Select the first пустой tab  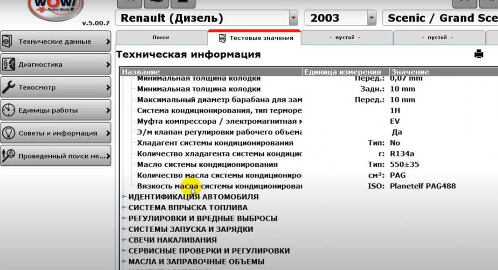[347, 37]
